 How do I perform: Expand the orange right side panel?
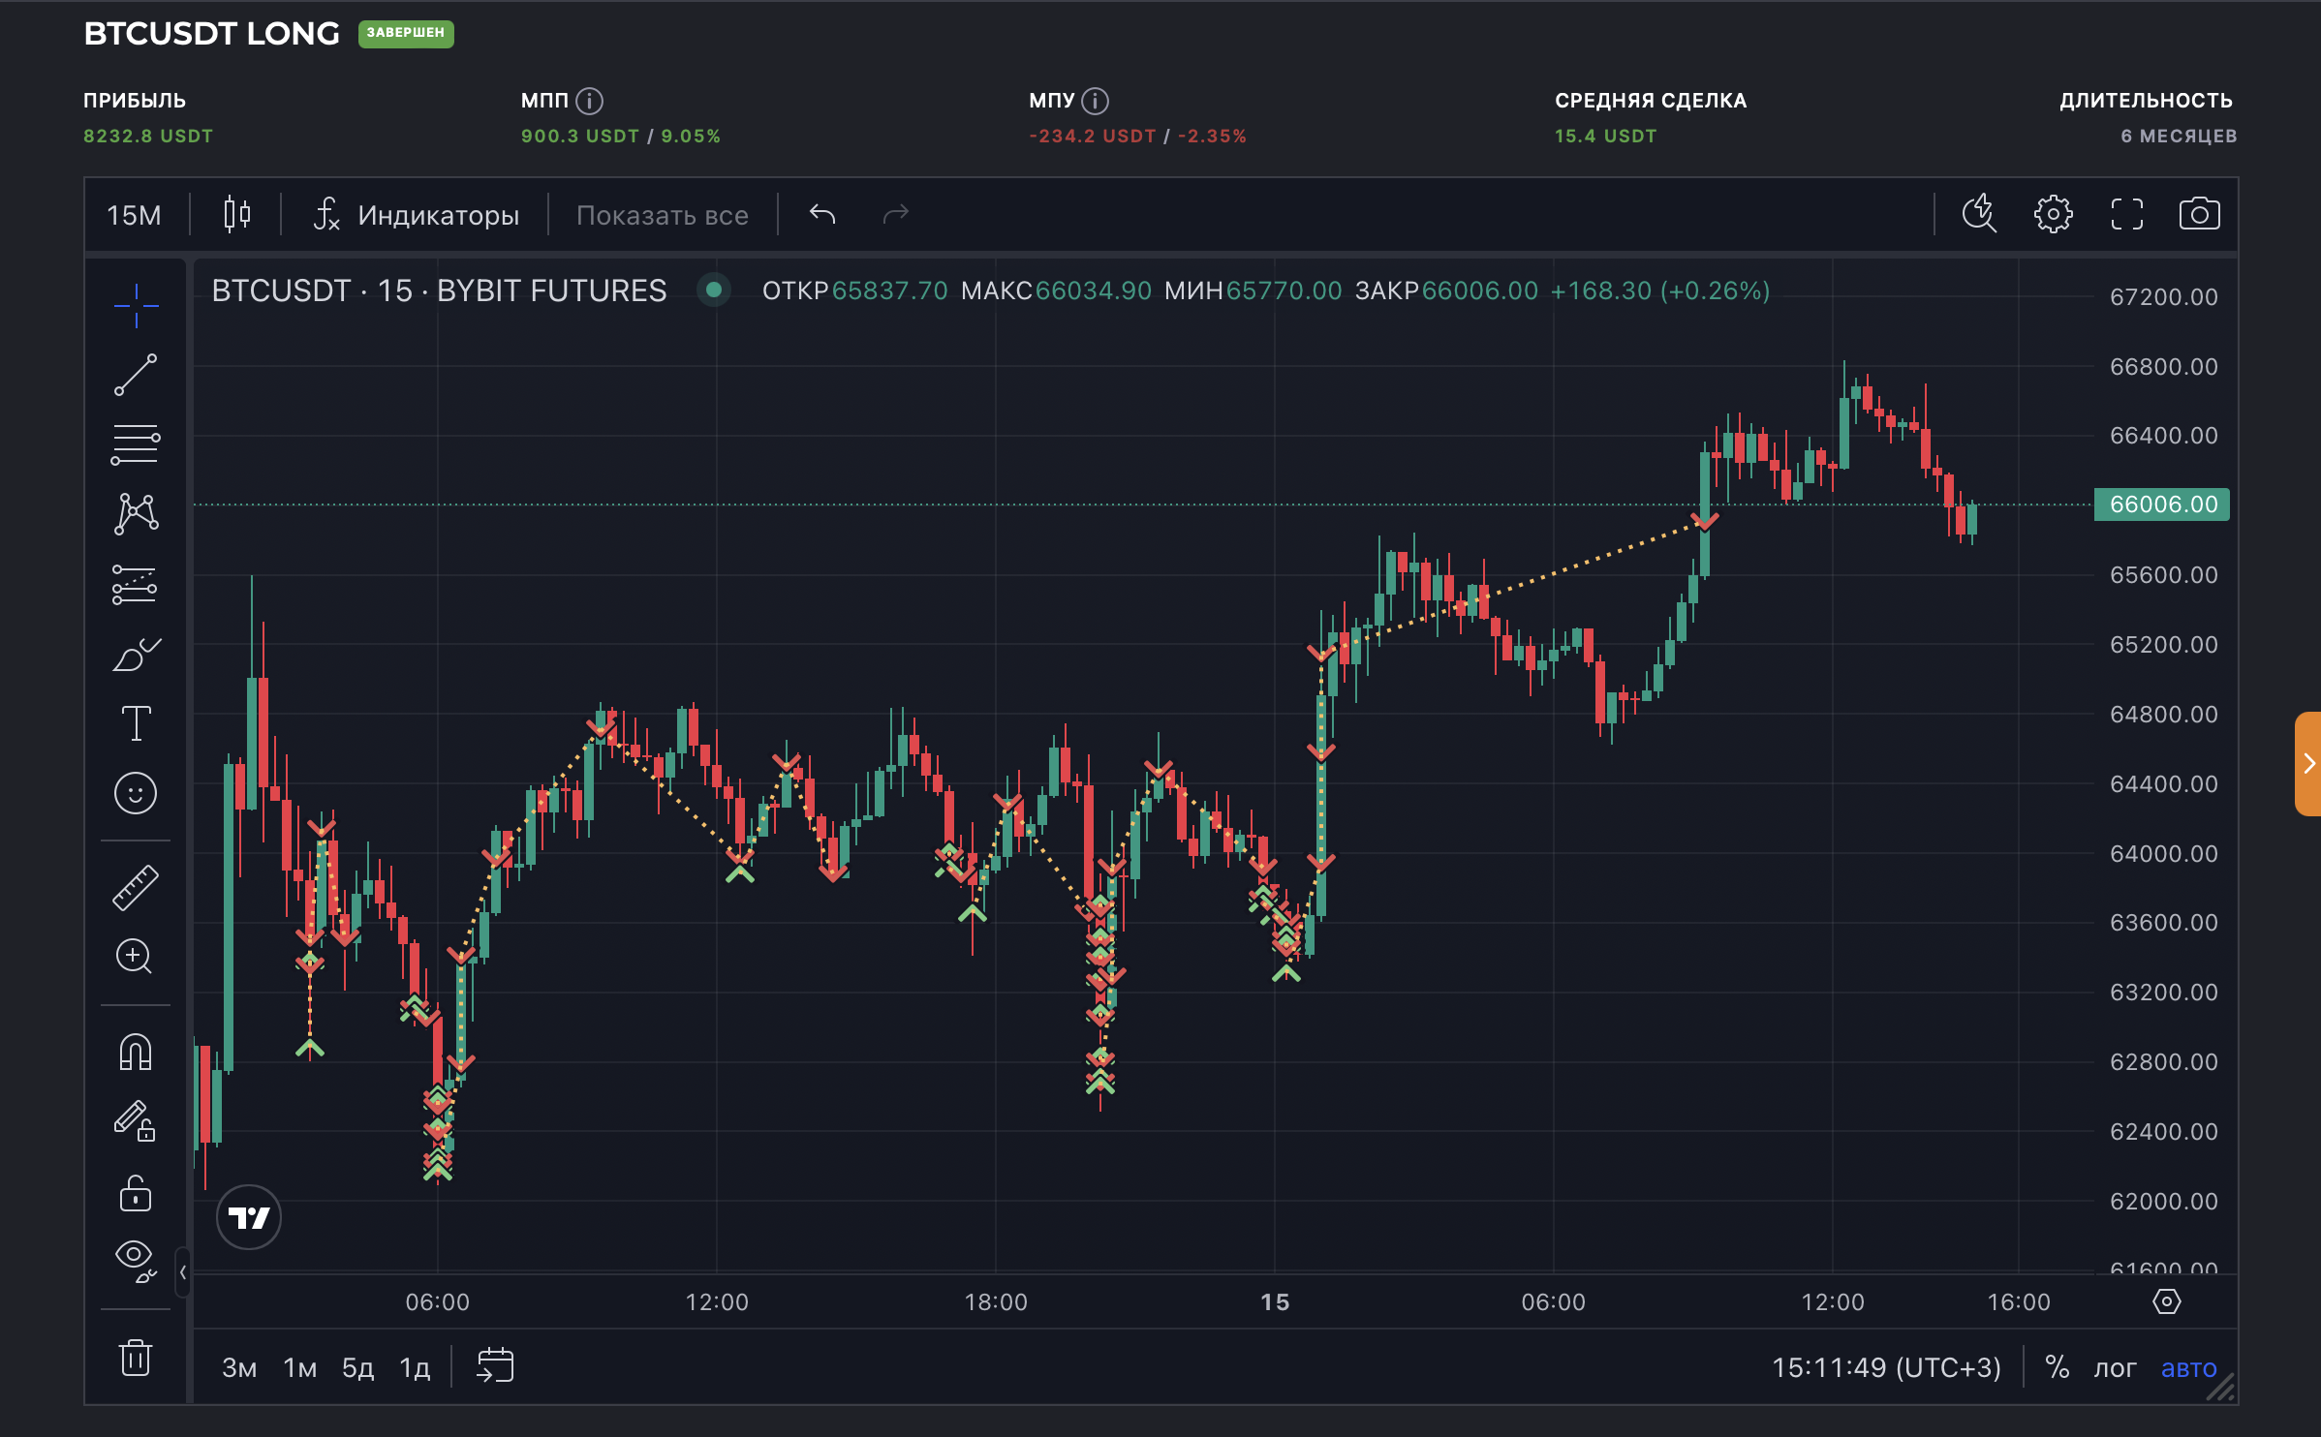2308,764
